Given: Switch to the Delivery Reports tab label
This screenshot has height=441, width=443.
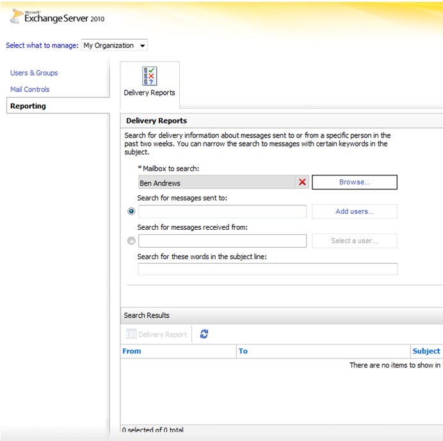Looking at the screenshot, I should click(x=149, y=93).
